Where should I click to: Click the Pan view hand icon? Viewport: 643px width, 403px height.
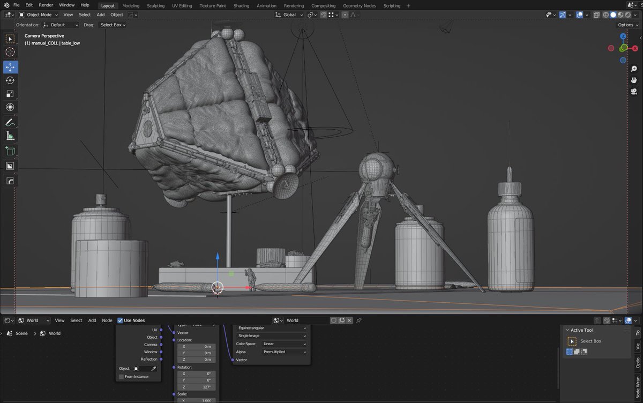(x=633, y=80)
